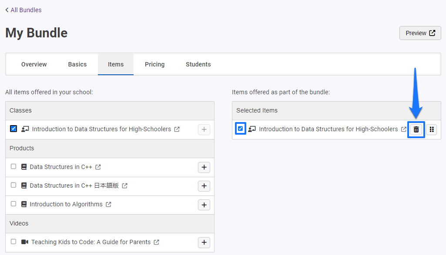Image resolution: width=446 pixels, height=255 pixels.
Task: Click the book icon beside Introduction to Algorithms
Action: (x=24, y=205)
